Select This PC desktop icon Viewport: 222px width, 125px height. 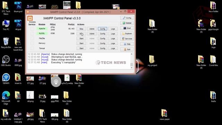6,25
